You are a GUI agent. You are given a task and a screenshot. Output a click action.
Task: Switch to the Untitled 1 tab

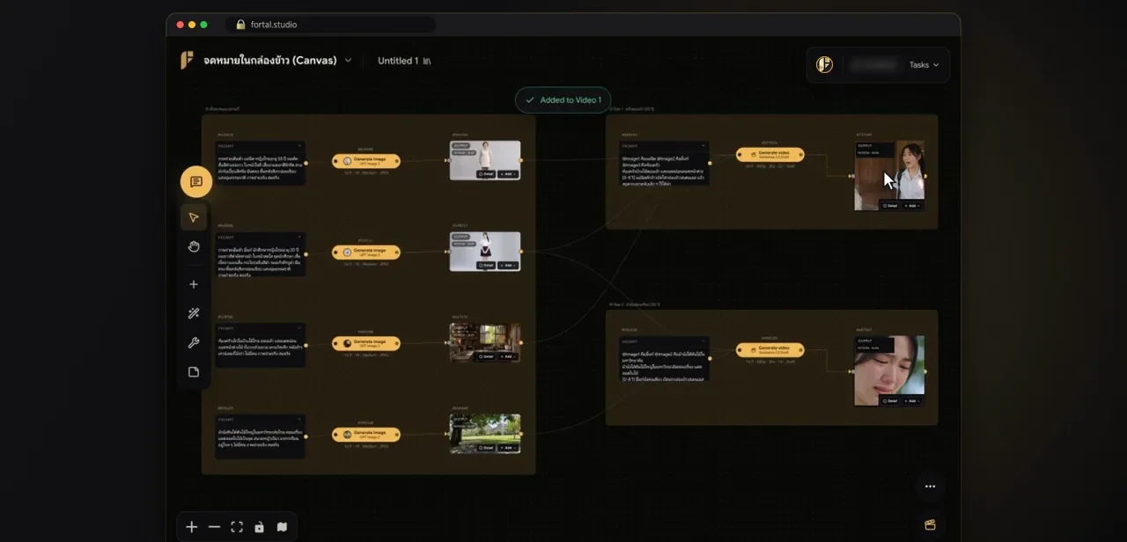click(x=397, y=61)
